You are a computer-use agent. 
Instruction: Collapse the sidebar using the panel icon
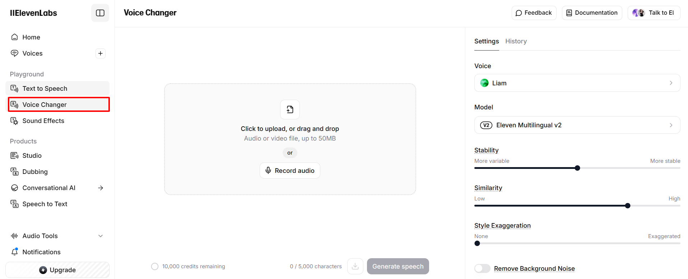click(x=100, y=13)
